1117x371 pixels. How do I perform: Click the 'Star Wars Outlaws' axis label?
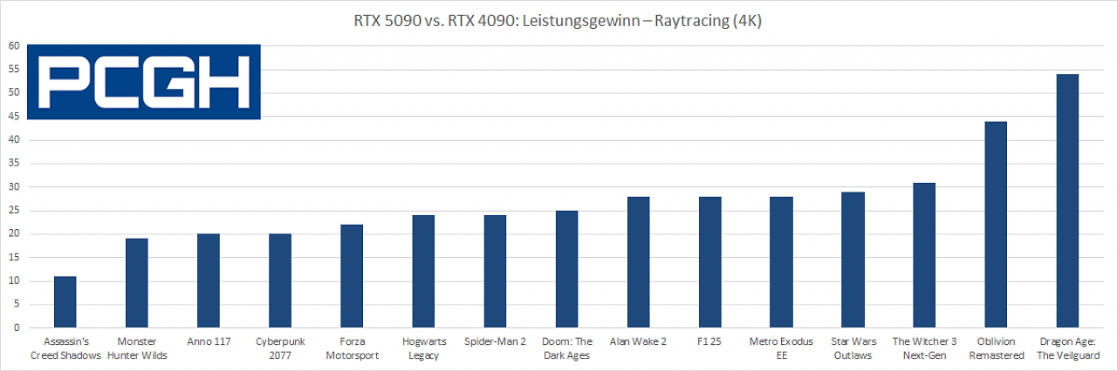tap(853, 347)
